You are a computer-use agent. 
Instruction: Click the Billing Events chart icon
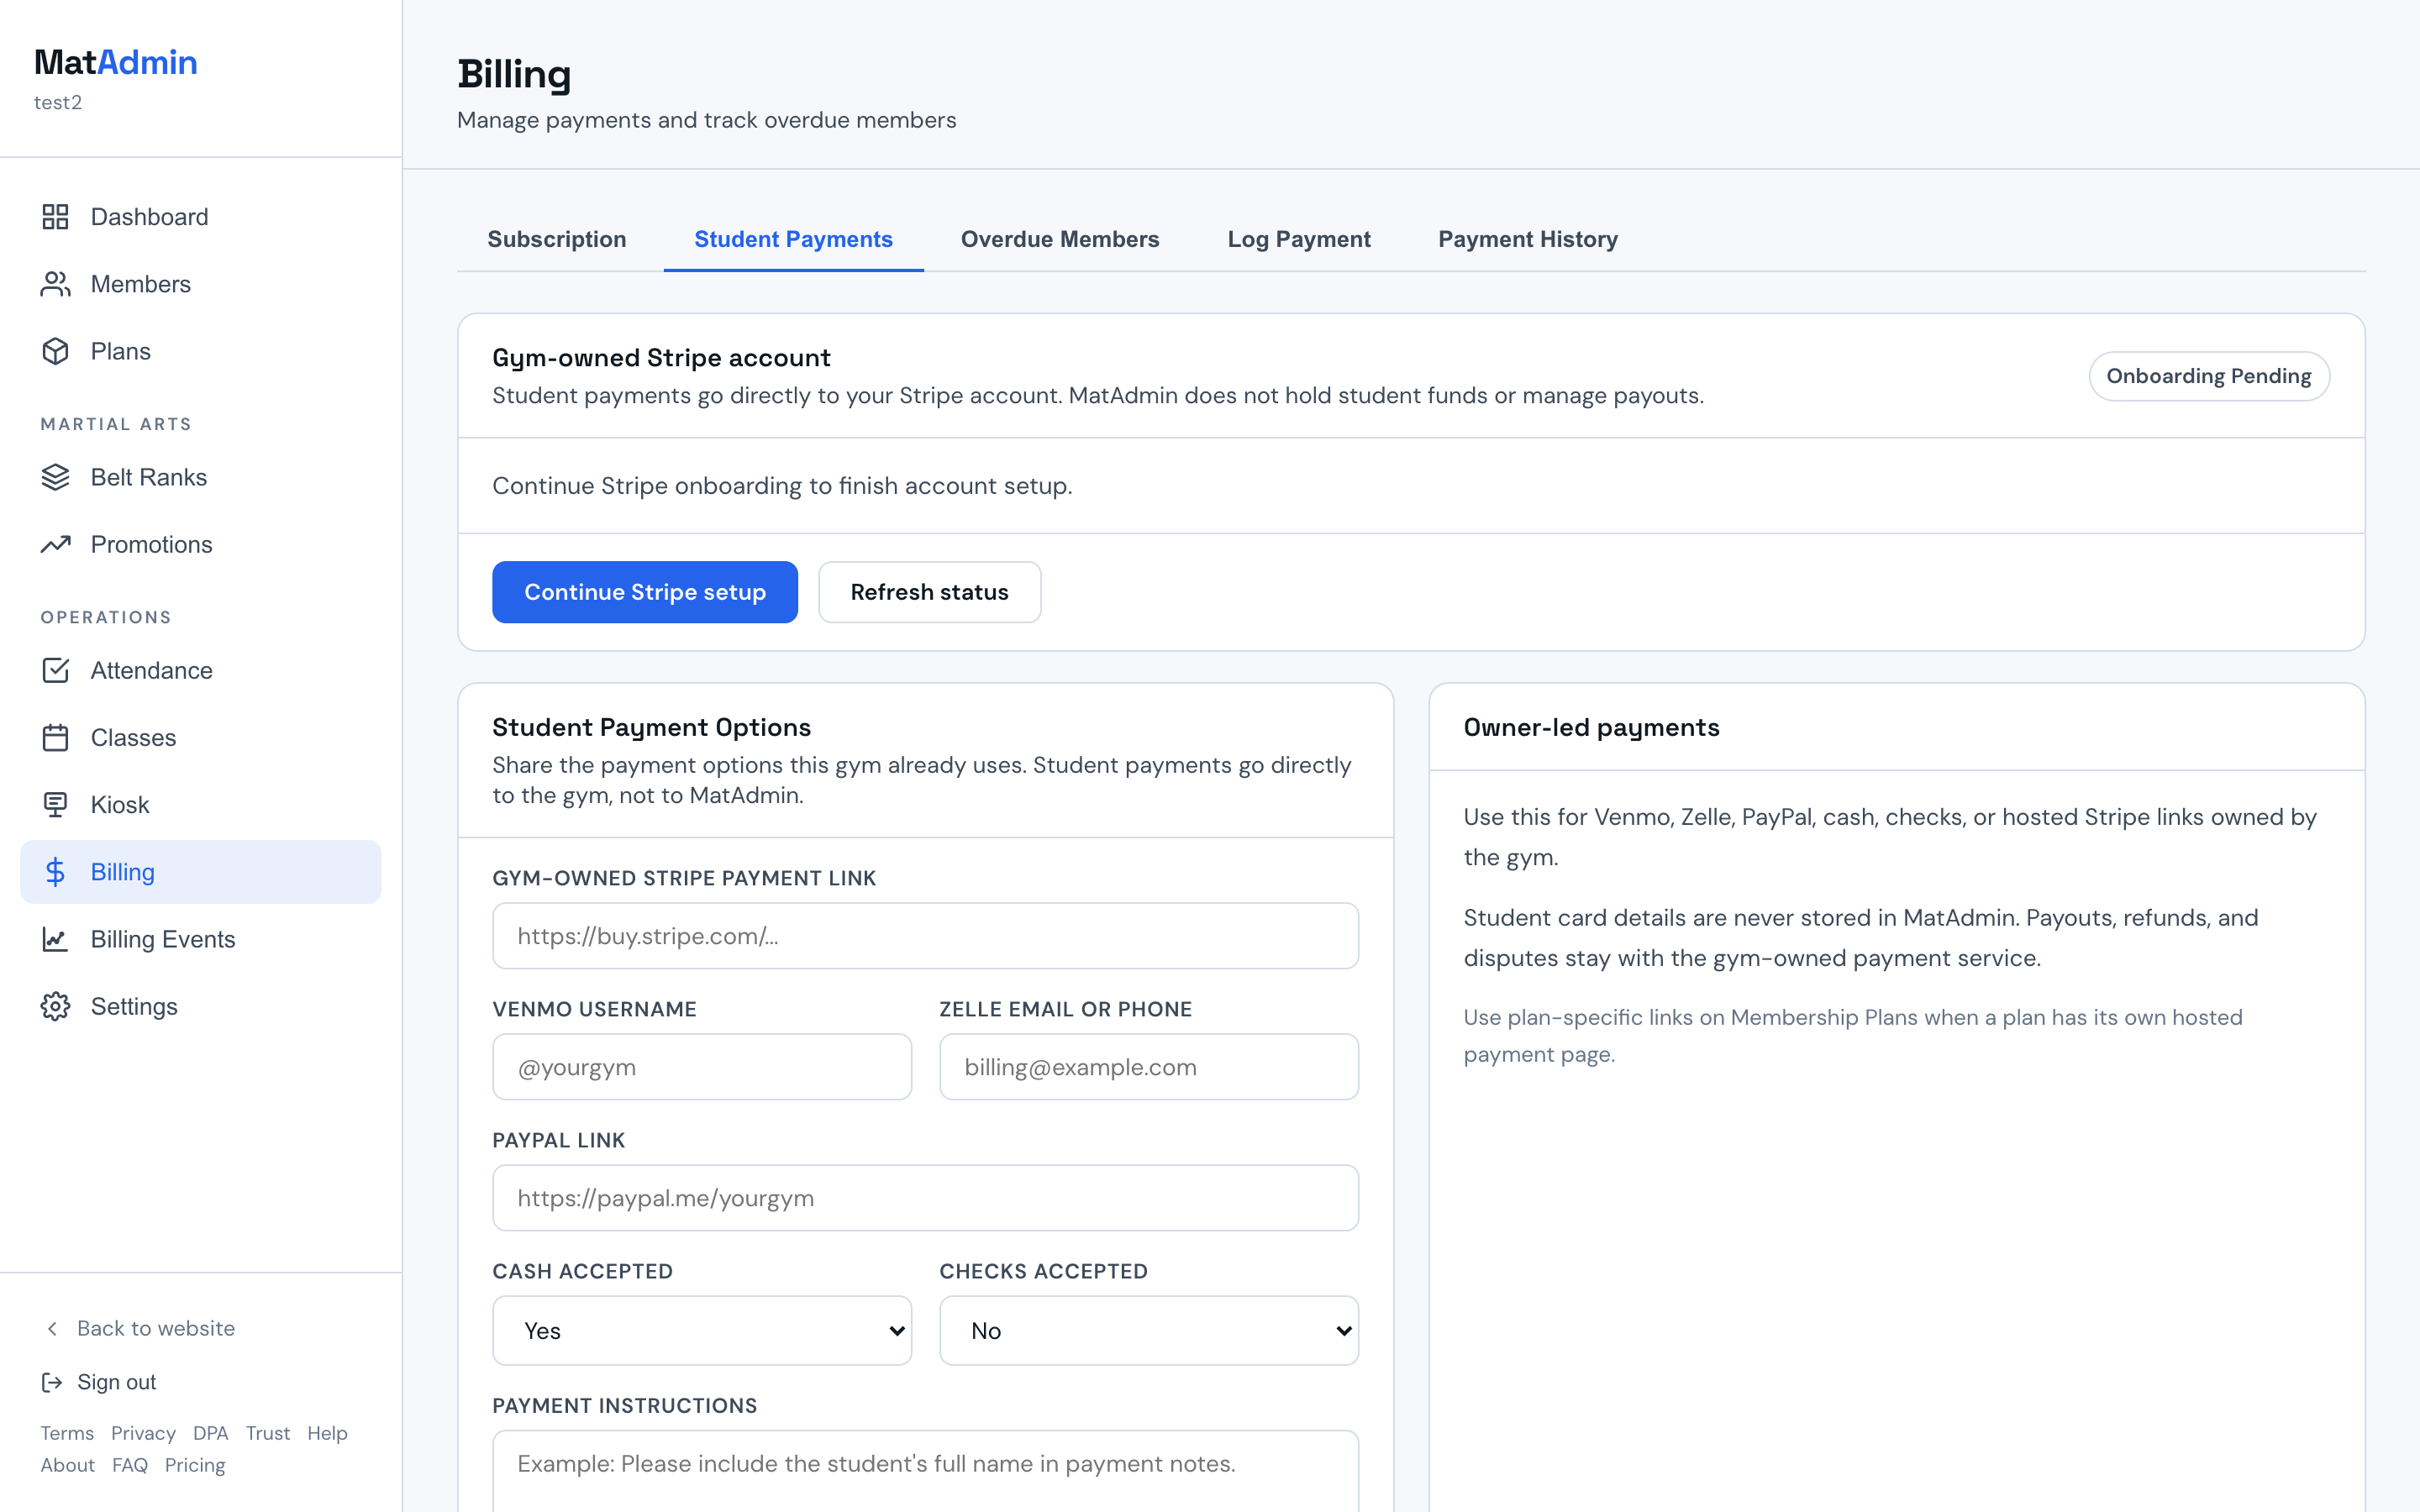click(x=55, y=939)
